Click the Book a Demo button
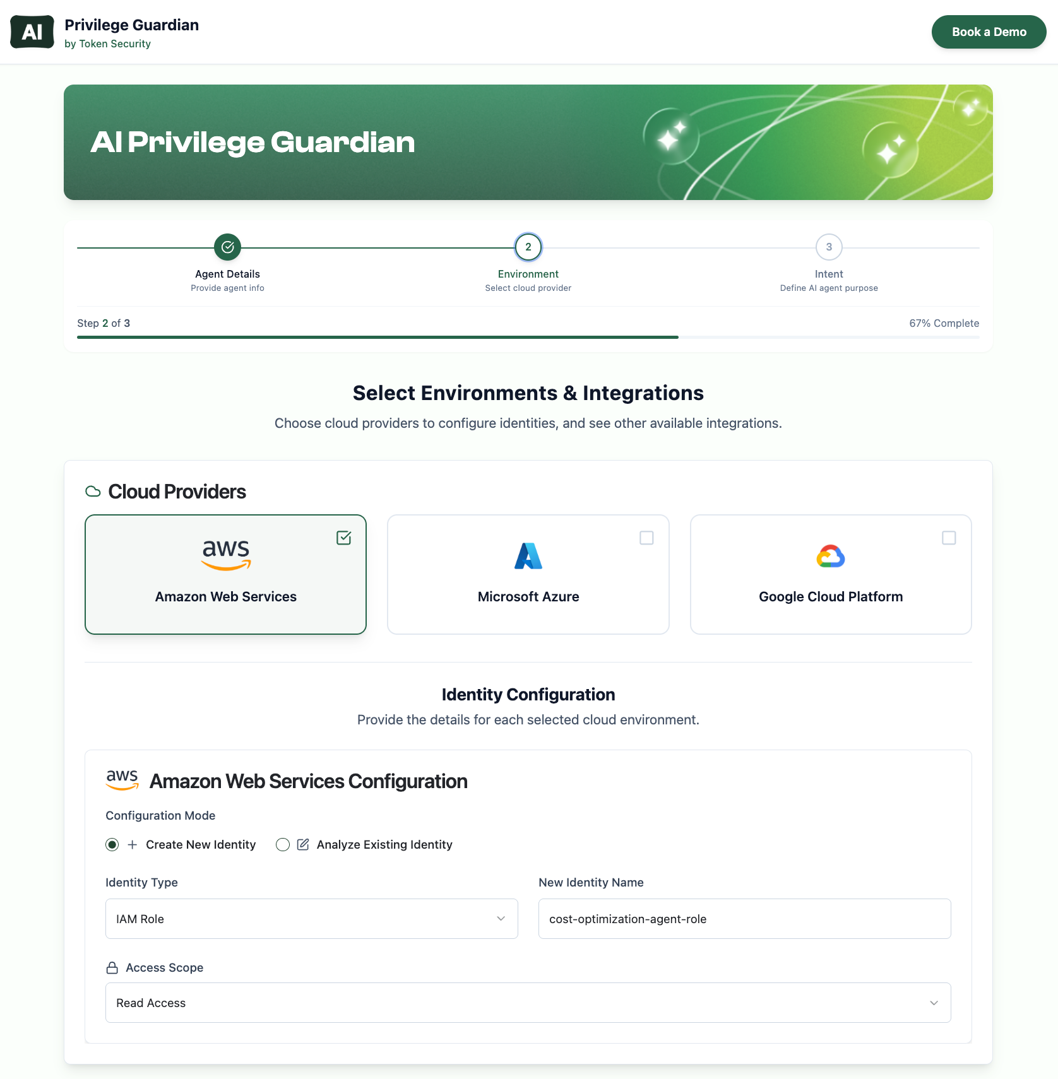This screenshot has width=1058, height=1079. pyautogui.click(x=989, y=32)
